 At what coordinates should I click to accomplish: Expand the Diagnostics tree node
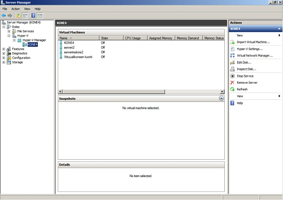tap(4, 54)
